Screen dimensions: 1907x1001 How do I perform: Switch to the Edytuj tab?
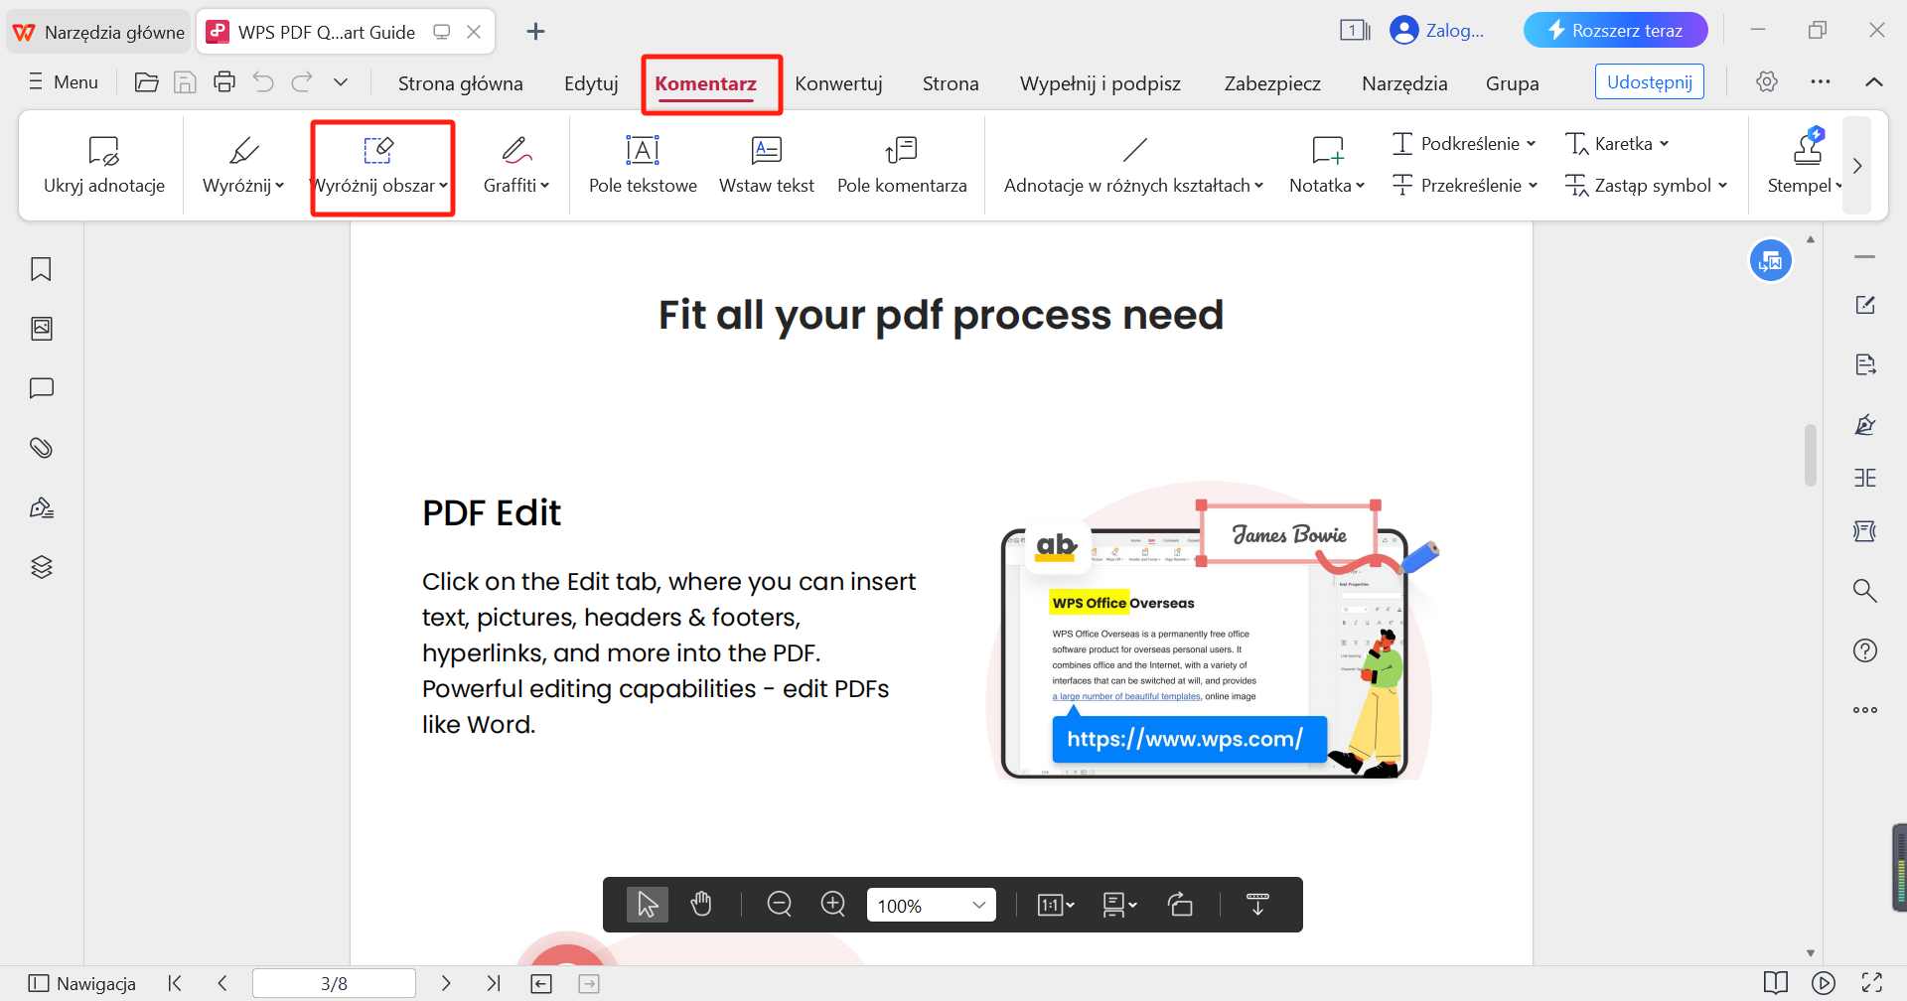click(591, 83)
